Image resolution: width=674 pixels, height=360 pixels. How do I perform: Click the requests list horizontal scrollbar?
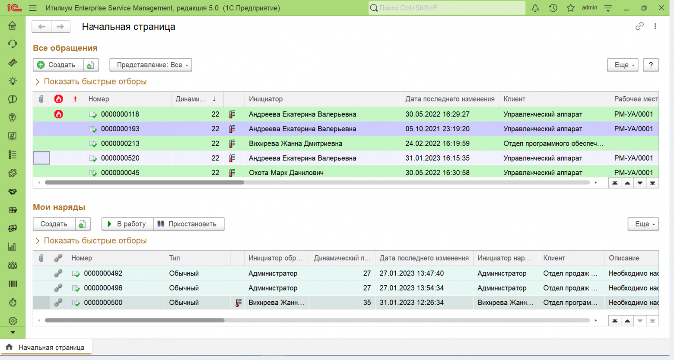pos(144,183)
